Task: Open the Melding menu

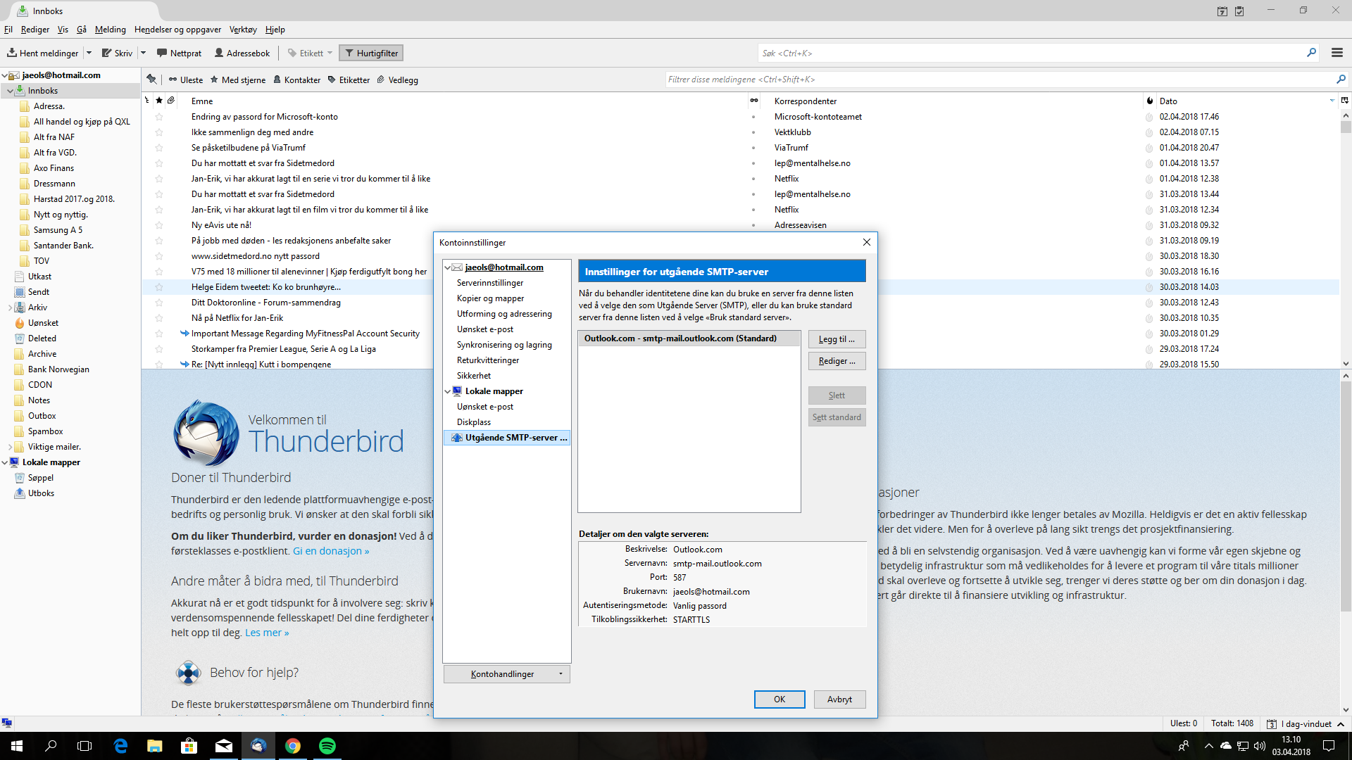Action: click(111, 30)
